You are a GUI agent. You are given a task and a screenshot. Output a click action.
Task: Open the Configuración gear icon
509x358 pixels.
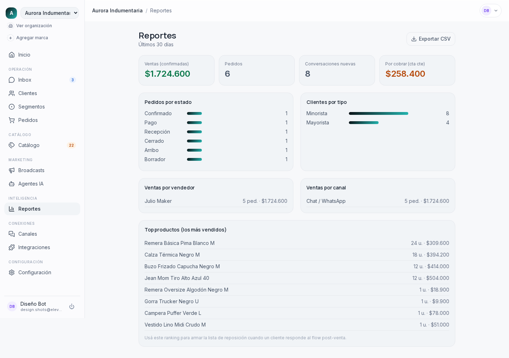(12, 272)
